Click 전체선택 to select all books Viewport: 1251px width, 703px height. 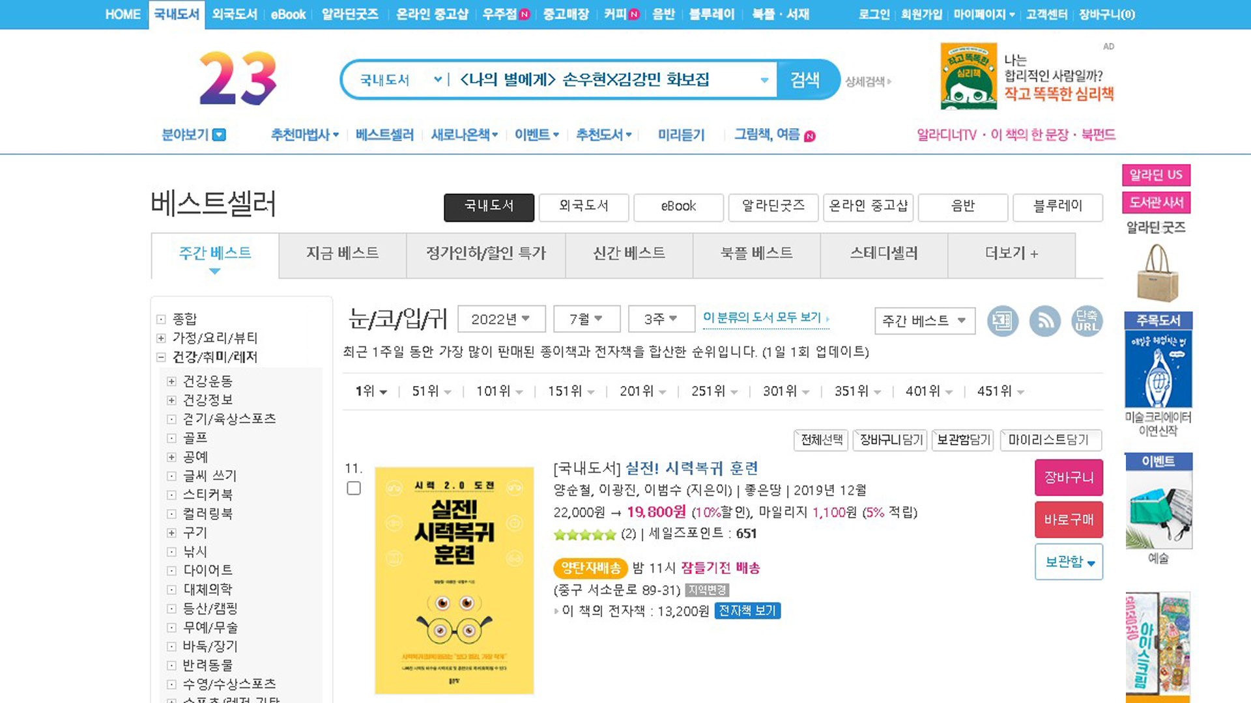[821, 440]
